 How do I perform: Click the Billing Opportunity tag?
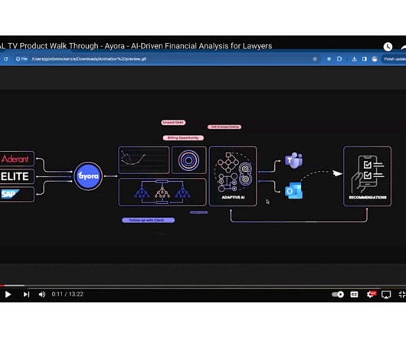point(183,137)
